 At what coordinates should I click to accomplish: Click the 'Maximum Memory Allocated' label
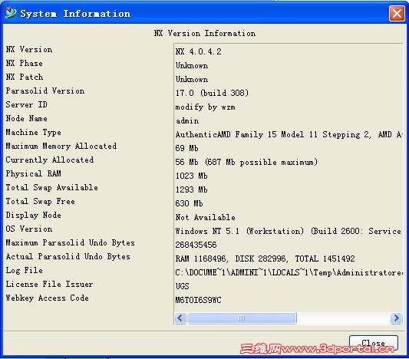[x=61, y=146]
